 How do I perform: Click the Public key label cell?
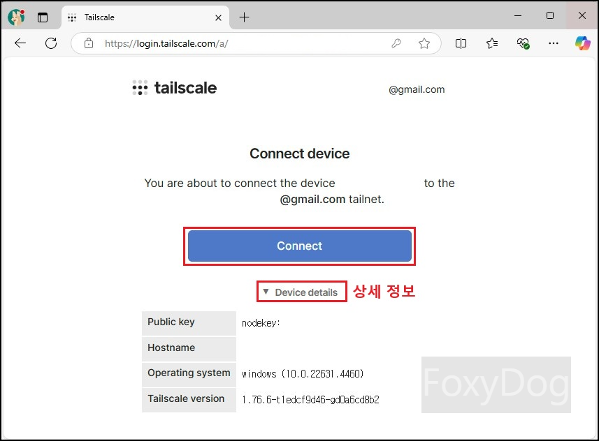(189, 323)
